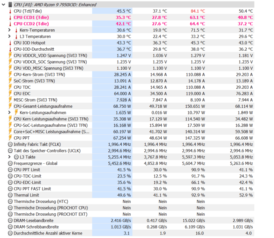This screenshot has width=274, height=238.
Task: Select the CPU PPT FAST Limit label
Action: pos(32,189)
